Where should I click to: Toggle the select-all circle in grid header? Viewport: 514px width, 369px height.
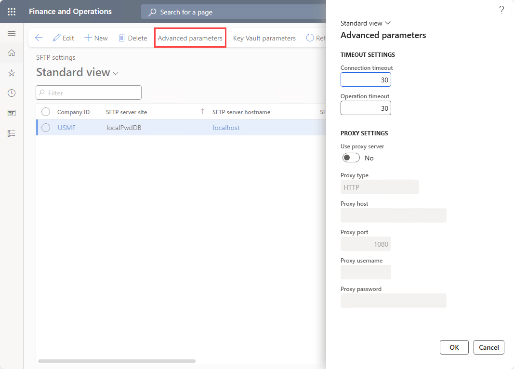46,112
